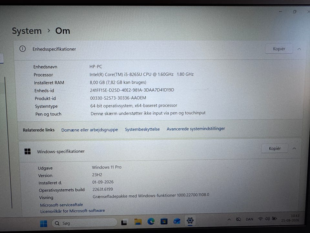Open Avancerede systemindstillinger link

pos(196,129)
